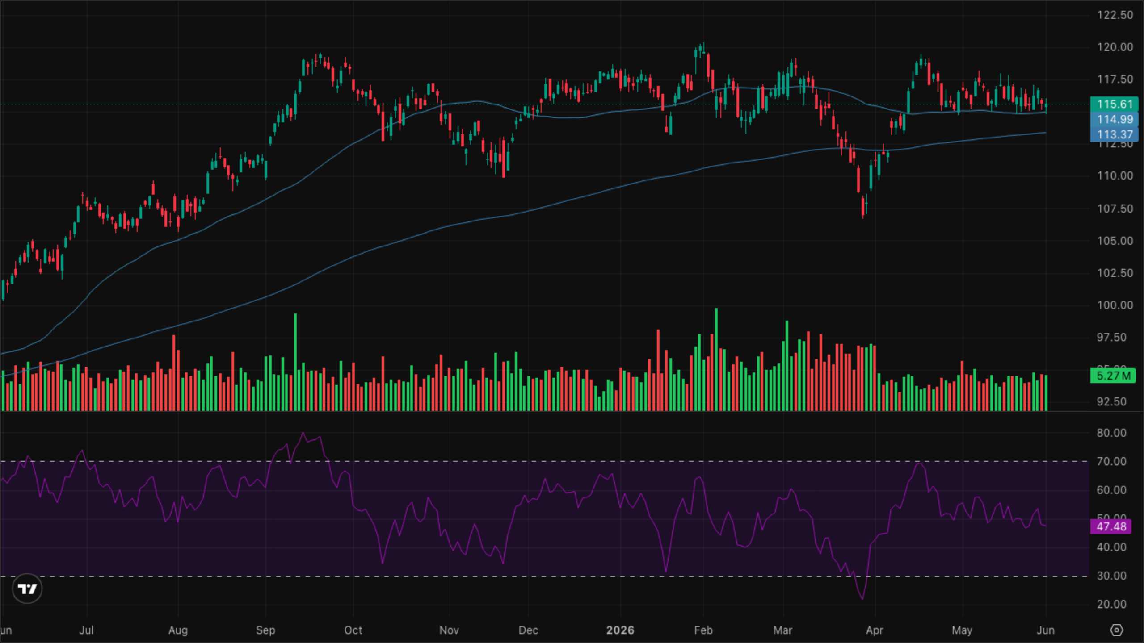
Task: Open chart settings gear icon
Action: point(1116,630)
